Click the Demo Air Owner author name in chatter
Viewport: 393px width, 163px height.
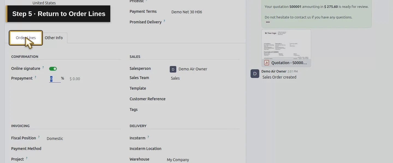(274, 71)
